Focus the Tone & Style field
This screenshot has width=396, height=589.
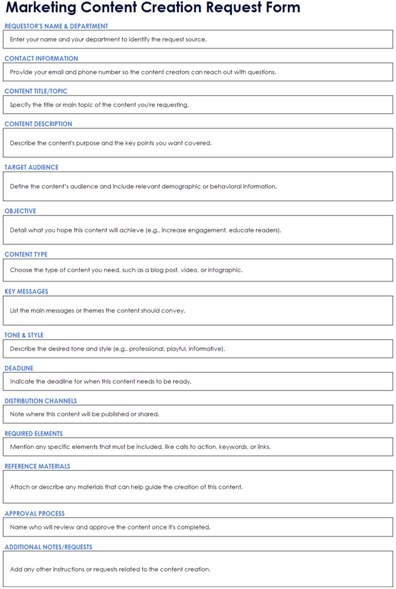point(198,349)
